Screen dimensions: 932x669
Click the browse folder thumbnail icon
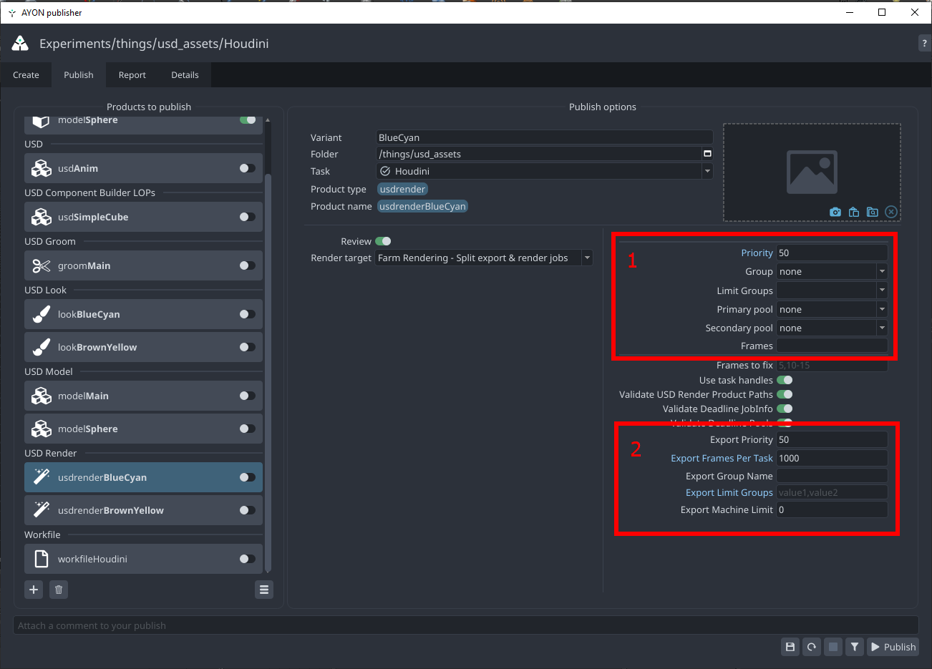872,212
